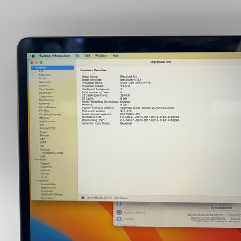This screenshot has width=241, height=241.
Task: Select Disc Burning in the sidebar
Action: (x=47, y=100)
